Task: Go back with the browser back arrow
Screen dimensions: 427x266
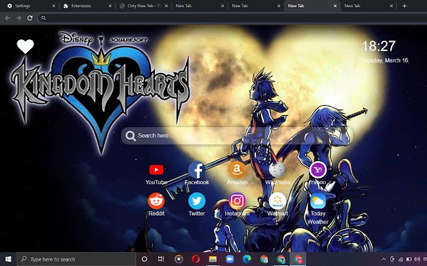Action: click(7, 18)
